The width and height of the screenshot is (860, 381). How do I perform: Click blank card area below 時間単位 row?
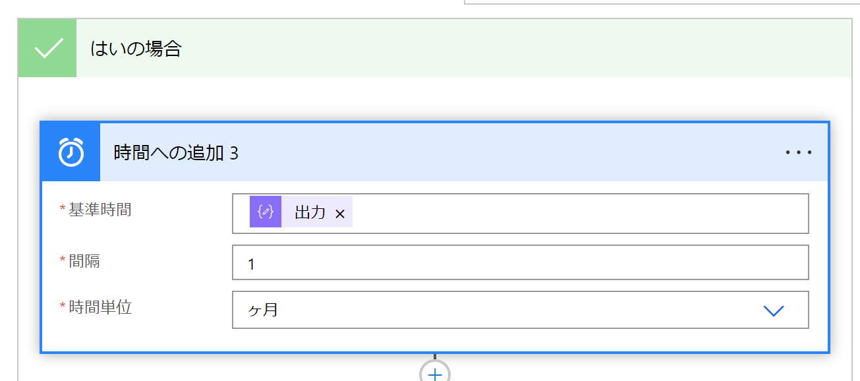click(435, 341)
